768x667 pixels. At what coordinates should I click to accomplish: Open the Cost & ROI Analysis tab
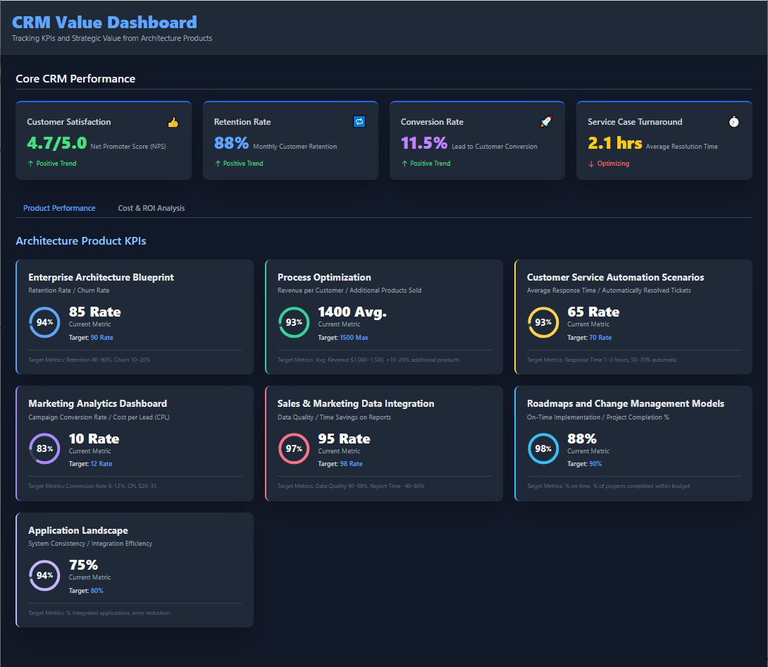(151, 208)
